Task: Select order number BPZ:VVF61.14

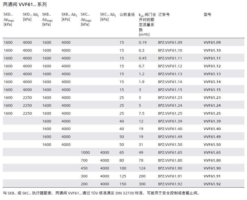Action: [170, 82]
